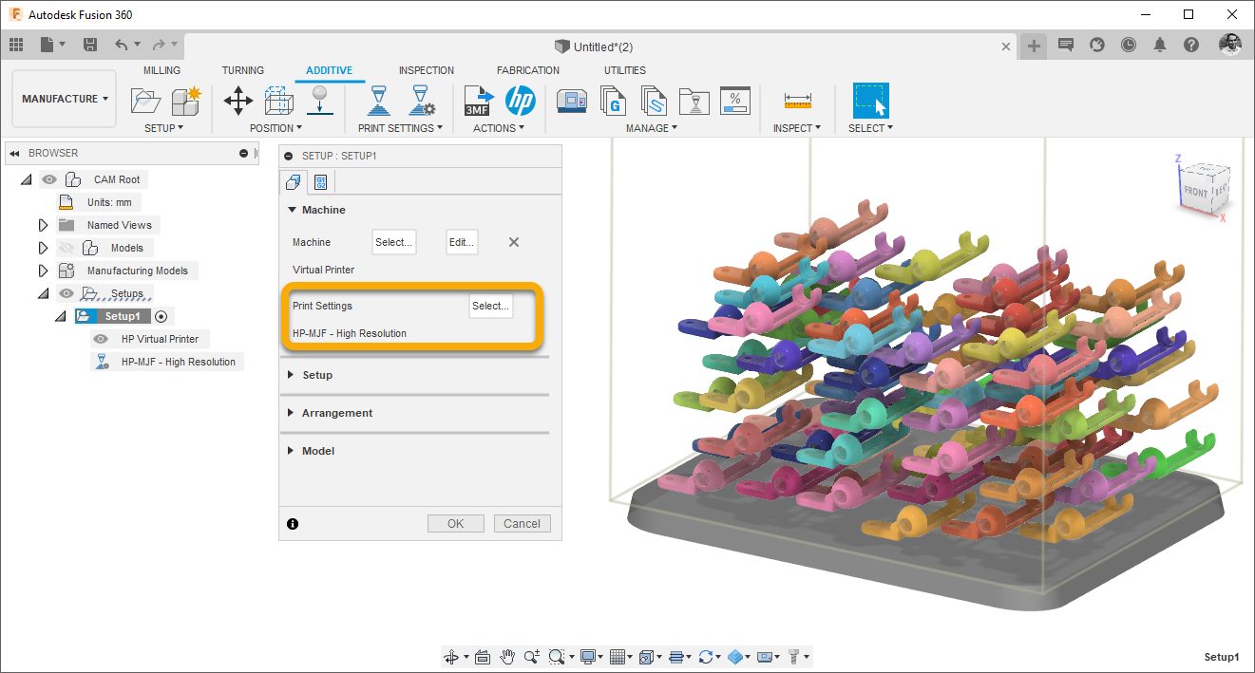Screen dimensions: 1255x673
Task: Click the New Setup folder icon
Action: [145, 100]
